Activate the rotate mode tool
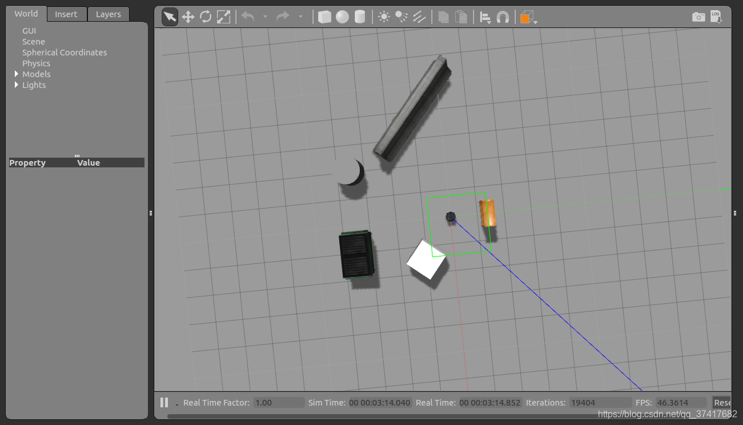Screen dimensions: 743x425 tap(206, 17)
